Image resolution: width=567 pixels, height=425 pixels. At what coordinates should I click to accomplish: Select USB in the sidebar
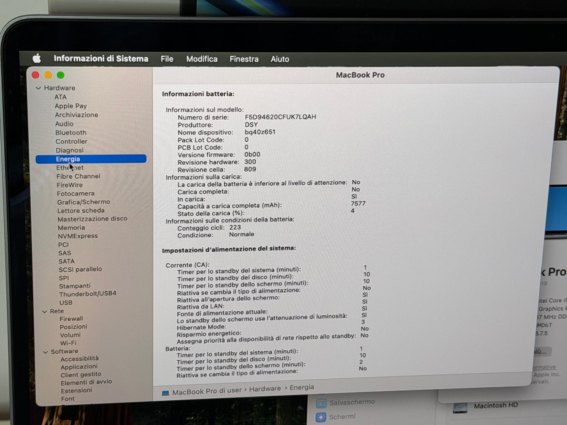(66, 303)
